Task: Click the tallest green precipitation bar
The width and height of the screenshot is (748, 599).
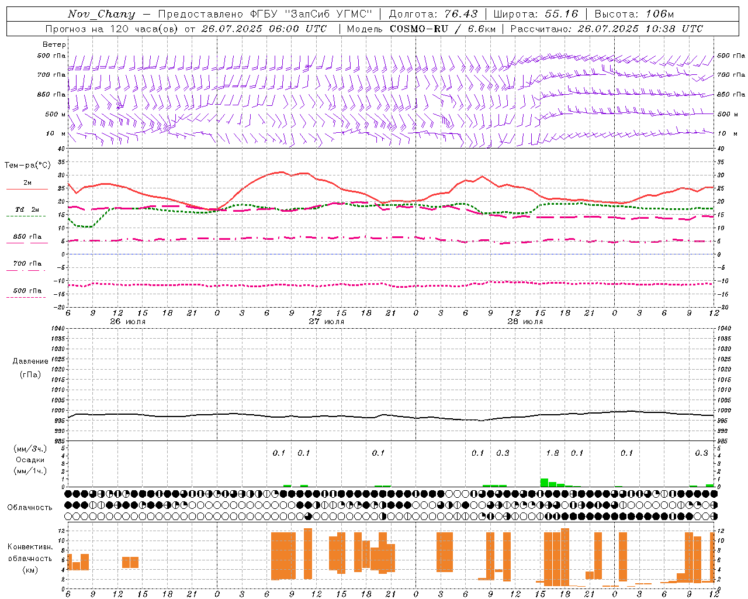Action: click(x=544, y=483)
